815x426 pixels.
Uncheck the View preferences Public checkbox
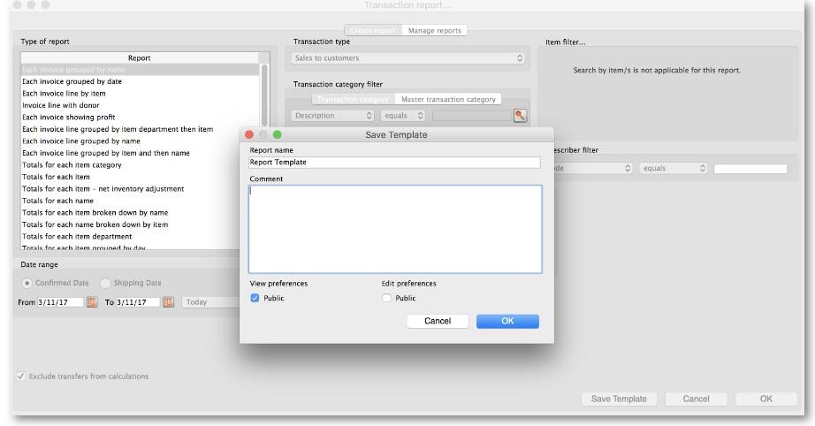[x=255, y=299]
